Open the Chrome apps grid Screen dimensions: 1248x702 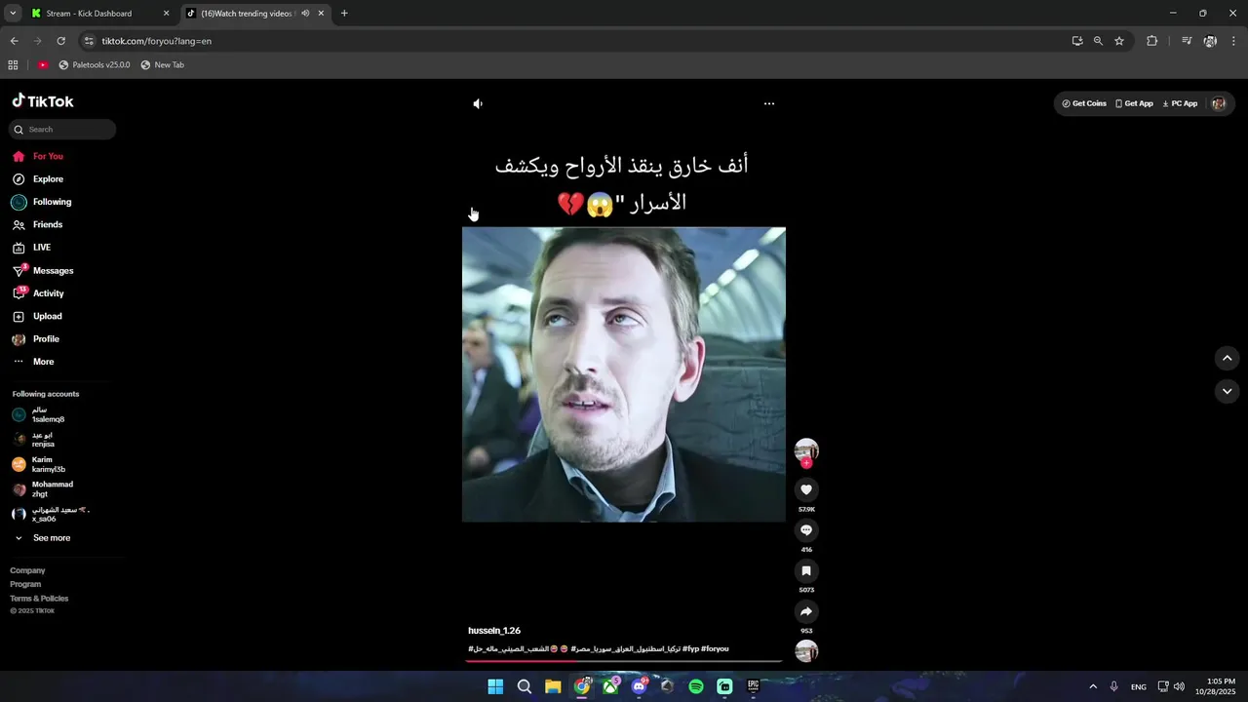tap(13, 64)
